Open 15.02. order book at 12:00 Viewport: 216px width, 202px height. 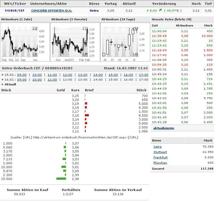pos(67,75)
